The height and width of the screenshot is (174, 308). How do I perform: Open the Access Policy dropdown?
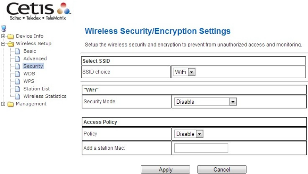point(189,134)
